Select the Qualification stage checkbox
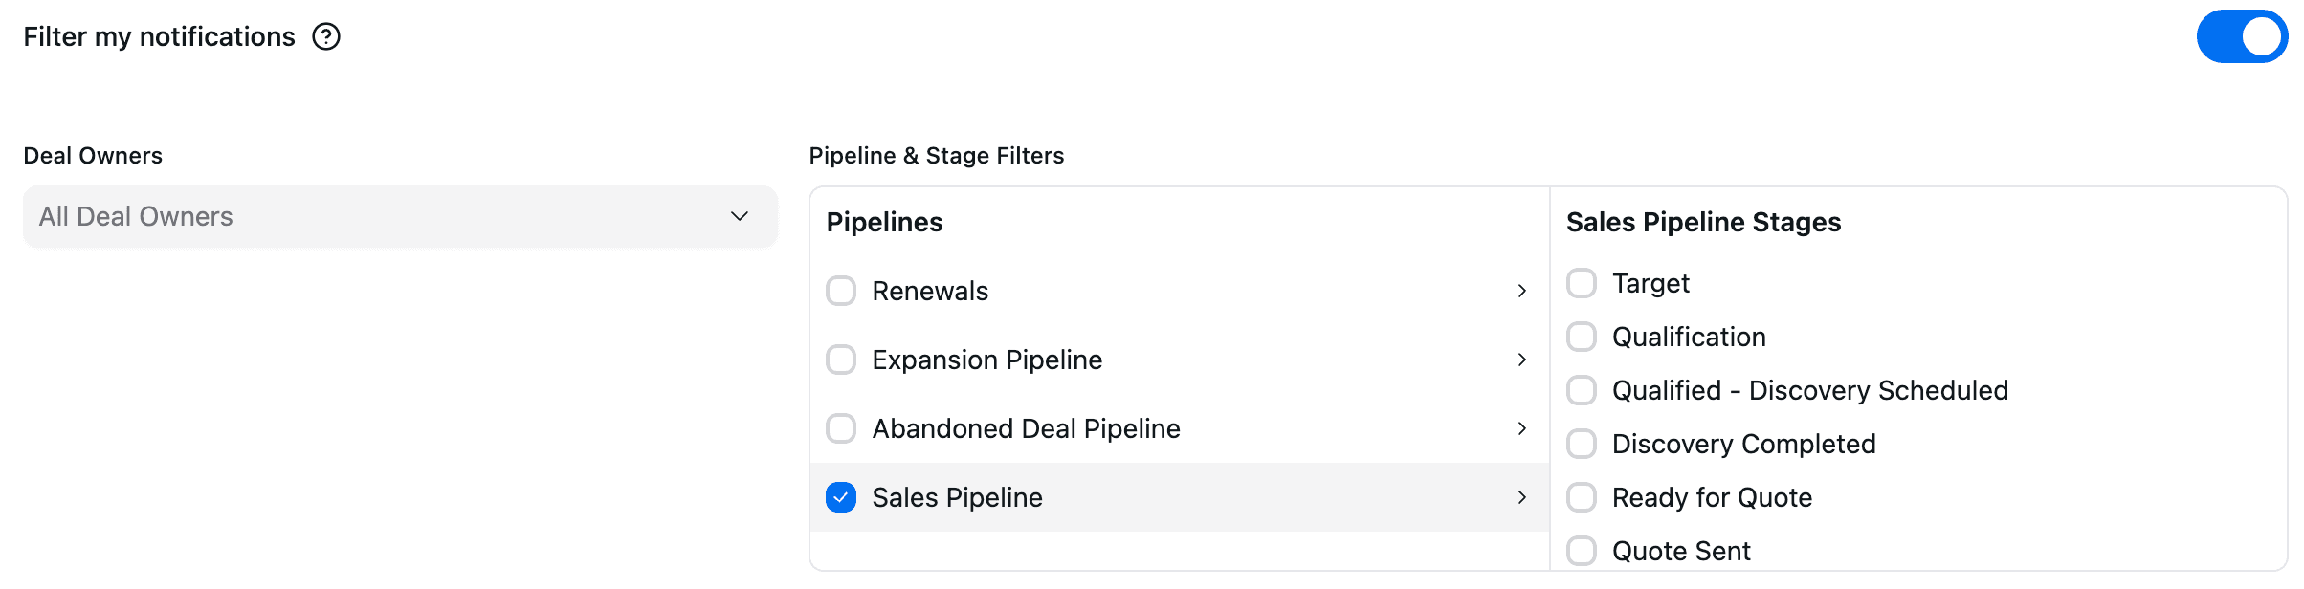Screen dimensions: 2304x589 [x=1582, y=337]
